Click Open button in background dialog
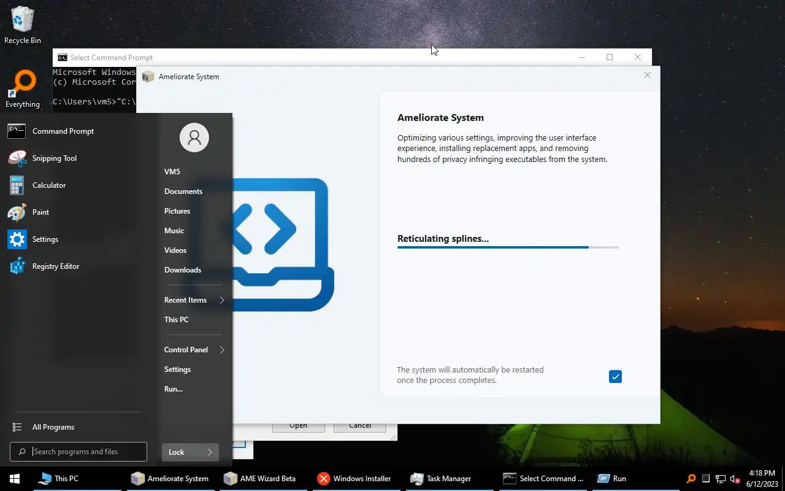Viewport: 785px width, 491px height. tap(299, 426)
